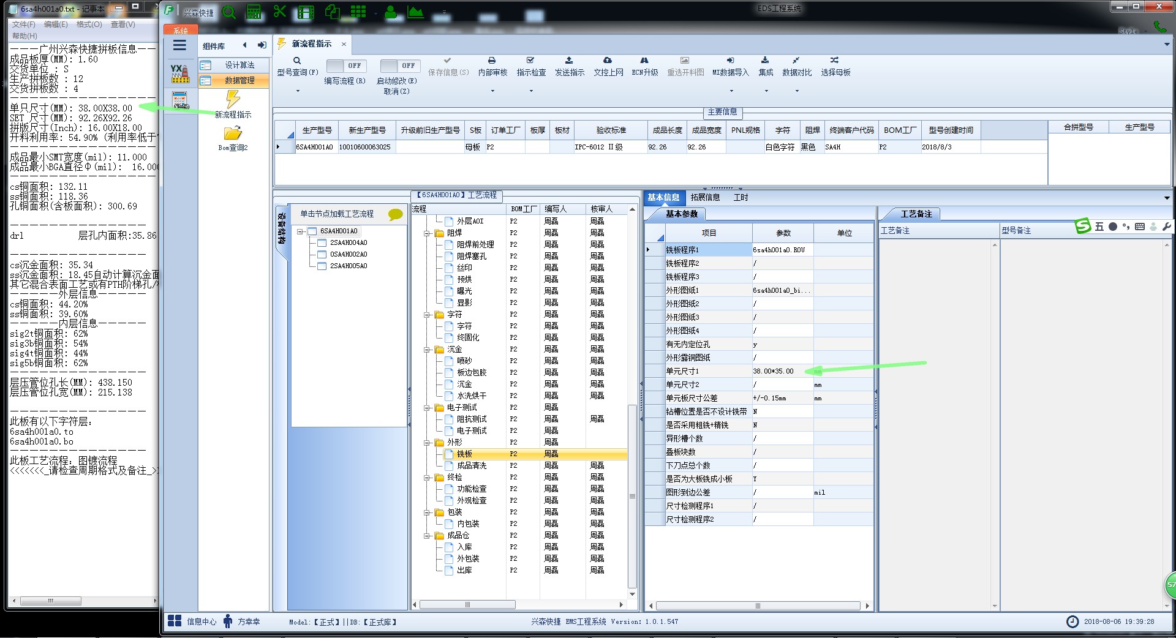Open the 内部审核 dropdown arrow

tap(492, 91)
